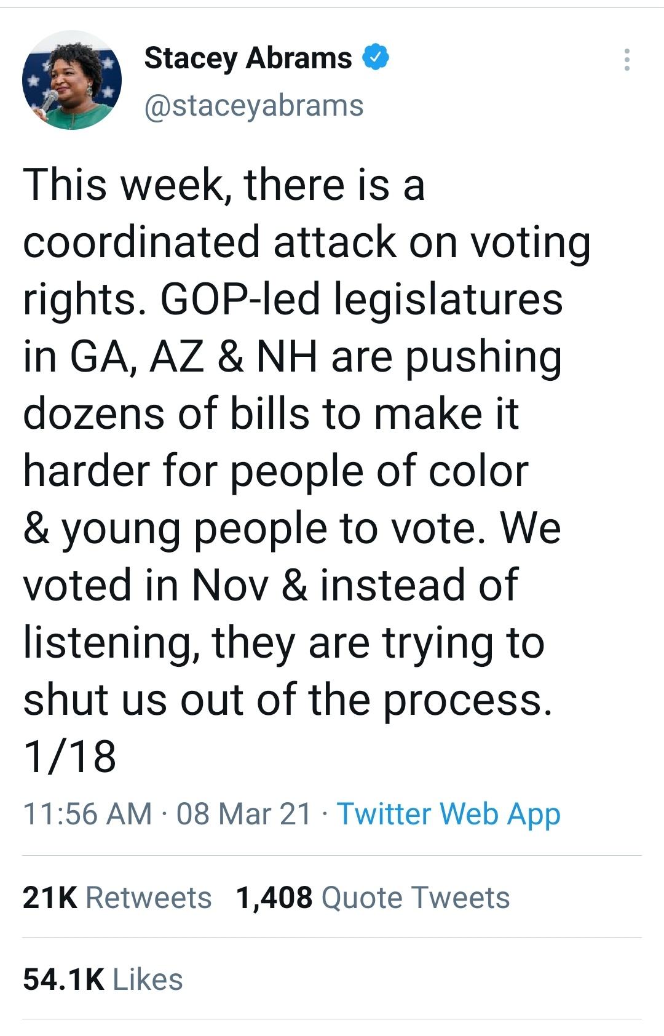This screenshot has width=664, height=1036.
Task: Click the "harder for people of color" line
Action: pyautogui.click(x=275, y=471)
